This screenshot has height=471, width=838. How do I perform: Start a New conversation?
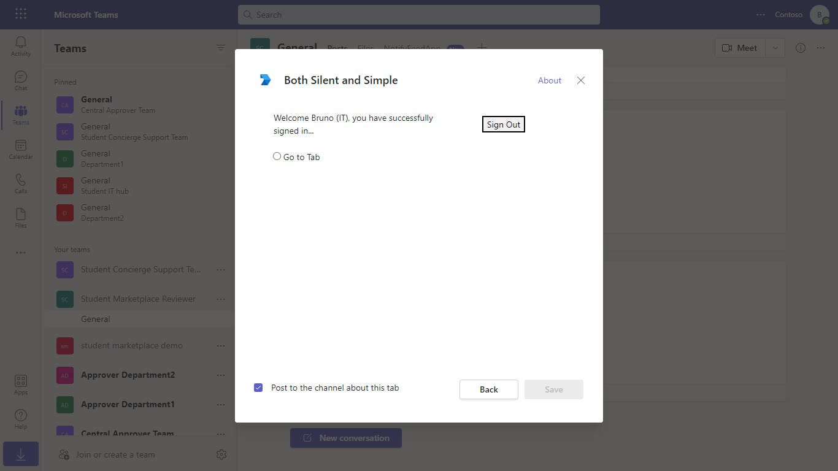(346, 438)
